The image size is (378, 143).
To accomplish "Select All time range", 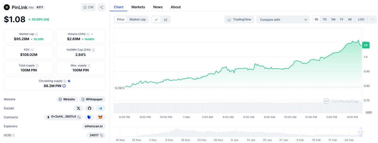I will (x=350, y=19).
